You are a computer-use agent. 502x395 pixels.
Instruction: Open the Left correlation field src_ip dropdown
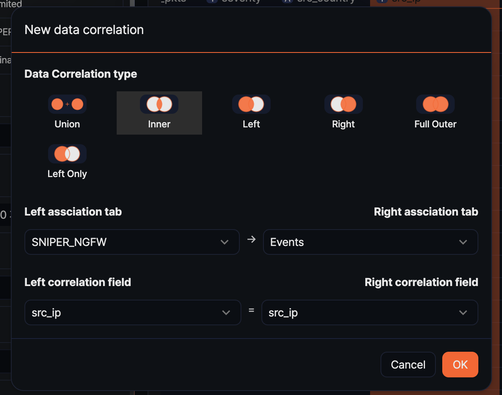click(x=132, y=312)
